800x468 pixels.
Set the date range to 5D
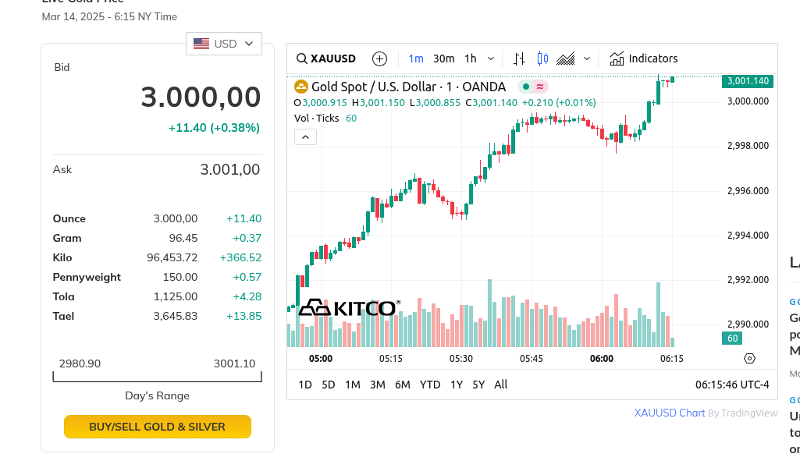[x=329, y=385]
